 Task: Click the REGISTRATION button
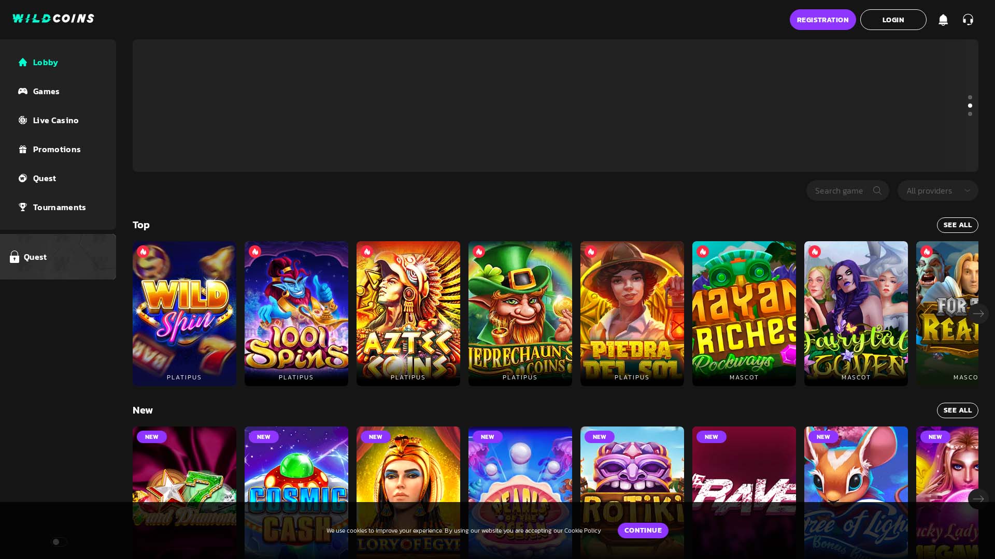pyautogui.click(x=823, y=20)
